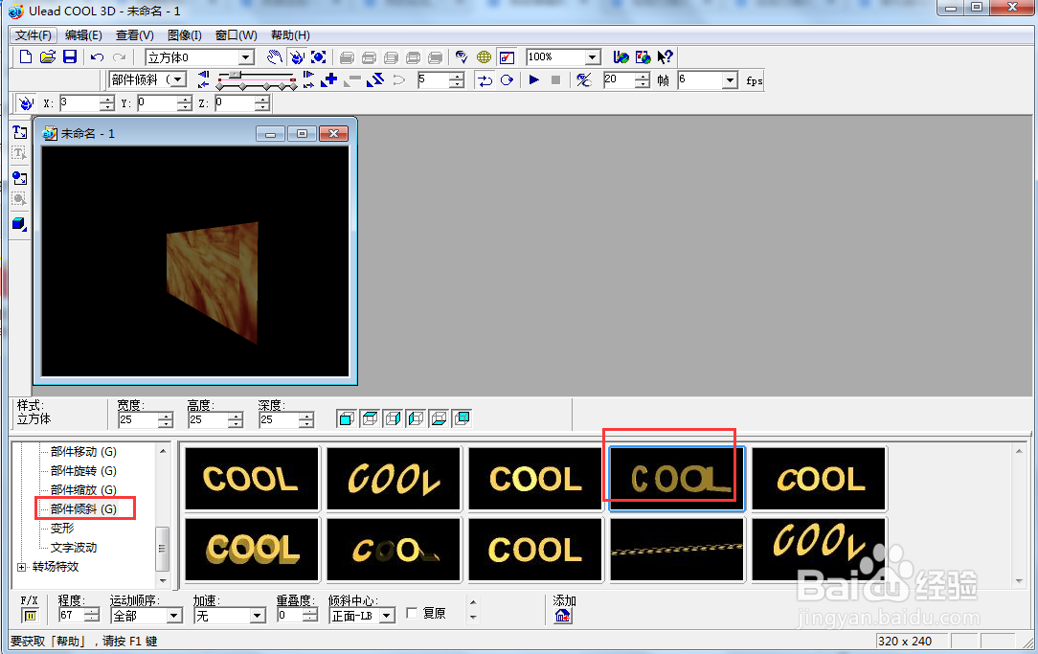The height and width of the screenshot is (654, 1038).
Task: Select 部件缩放 (G) in effects tree
Action: coord(83,490)
